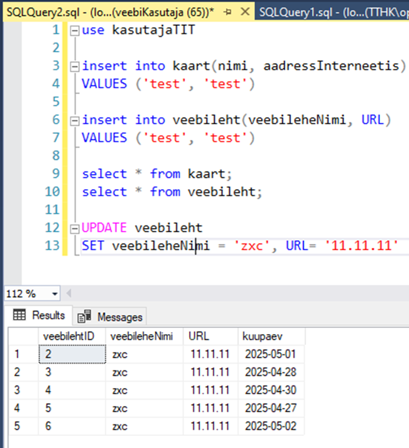409x448 pixels.
Task: Select the veebileheNimi column header
Action: (x=144, y=336)
